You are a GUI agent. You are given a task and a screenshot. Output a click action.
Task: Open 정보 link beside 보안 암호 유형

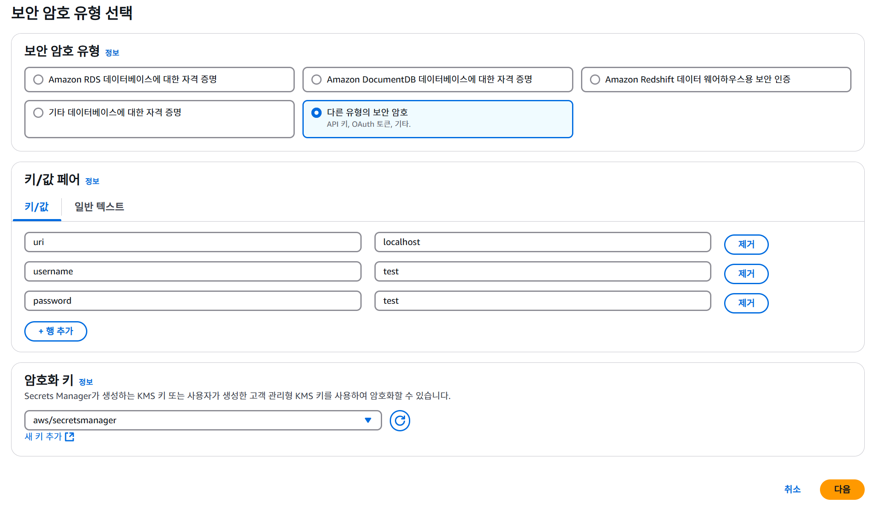(x=112, y=53)
